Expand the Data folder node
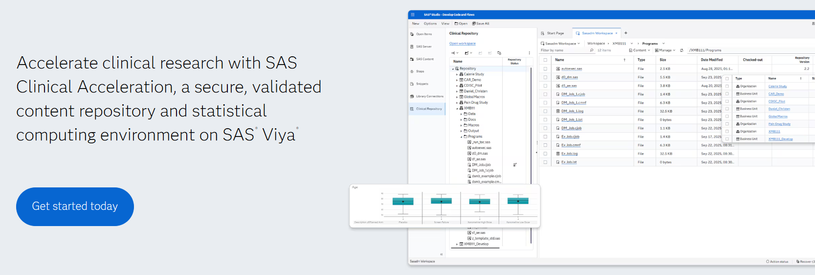Viewport: 815px width, 275px height. coord(461,114)
